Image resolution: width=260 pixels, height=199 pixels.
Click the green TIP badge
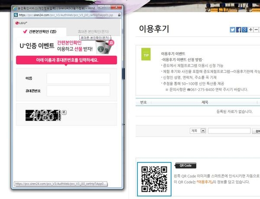[146, 54]
